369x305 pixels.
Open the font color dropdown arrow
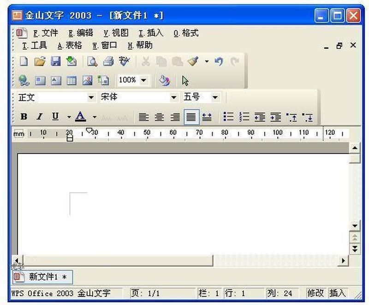pyautogui.click(x=95, y=117)
